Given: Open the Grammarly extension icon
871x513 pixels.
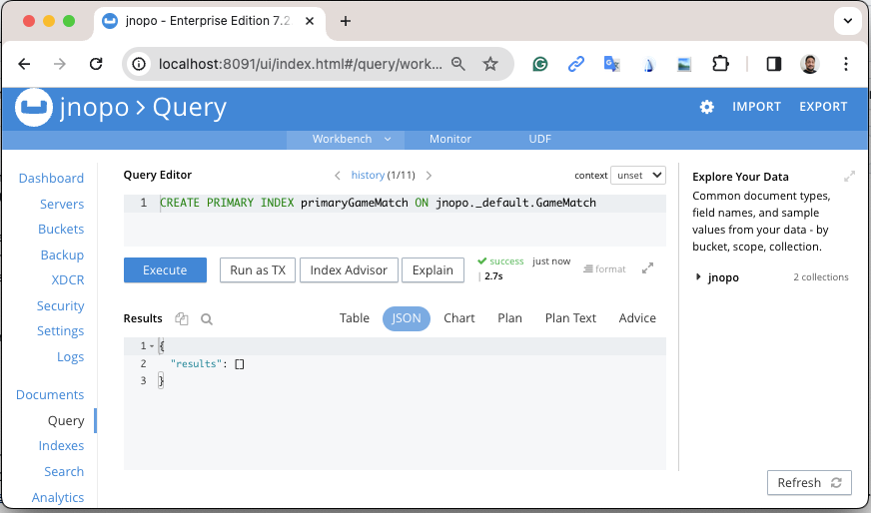Looking at the screenshot, I should [540, 65].
